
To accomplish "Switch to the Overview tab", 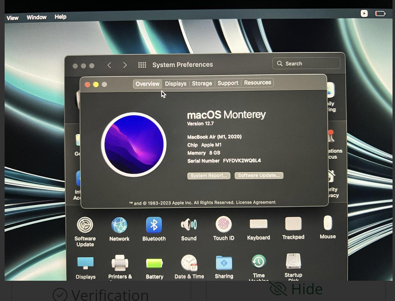I will (147, 84).
